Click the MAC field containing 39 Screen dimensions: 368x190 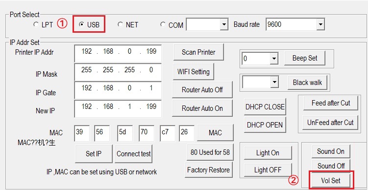[x=82, y=133]
